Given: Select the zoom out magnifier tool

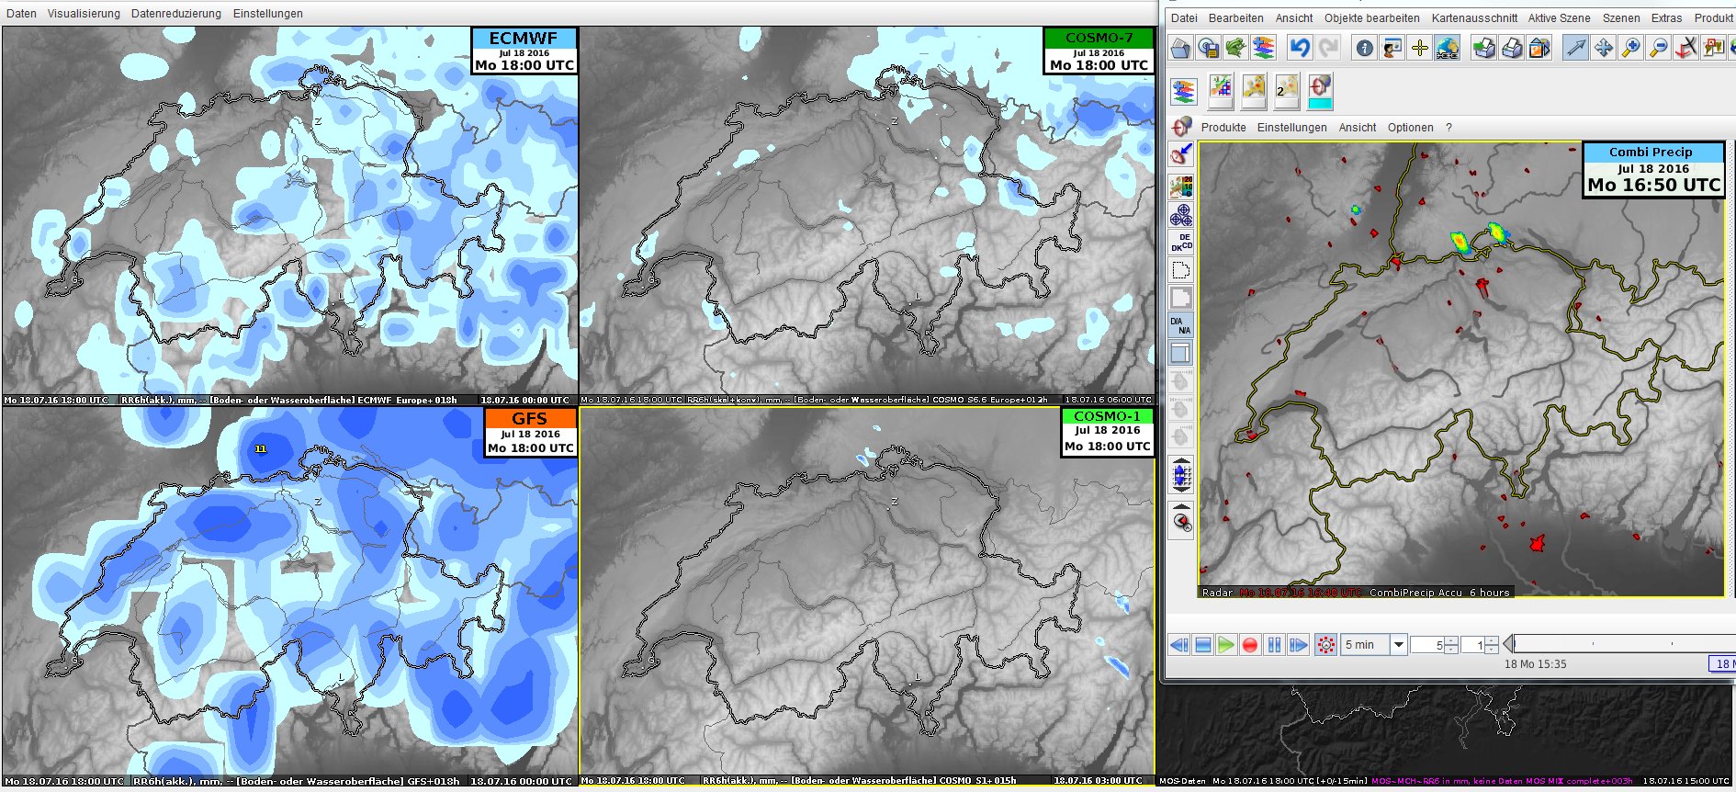Looking at the screenshot, I should click(1659, 48).
